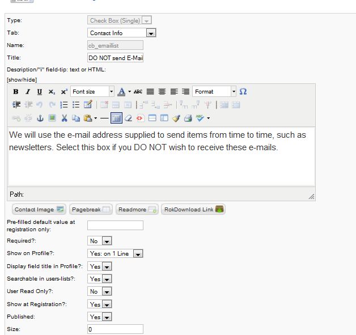Open Searchable in users-lists? dropdown

tap(99, 279)
